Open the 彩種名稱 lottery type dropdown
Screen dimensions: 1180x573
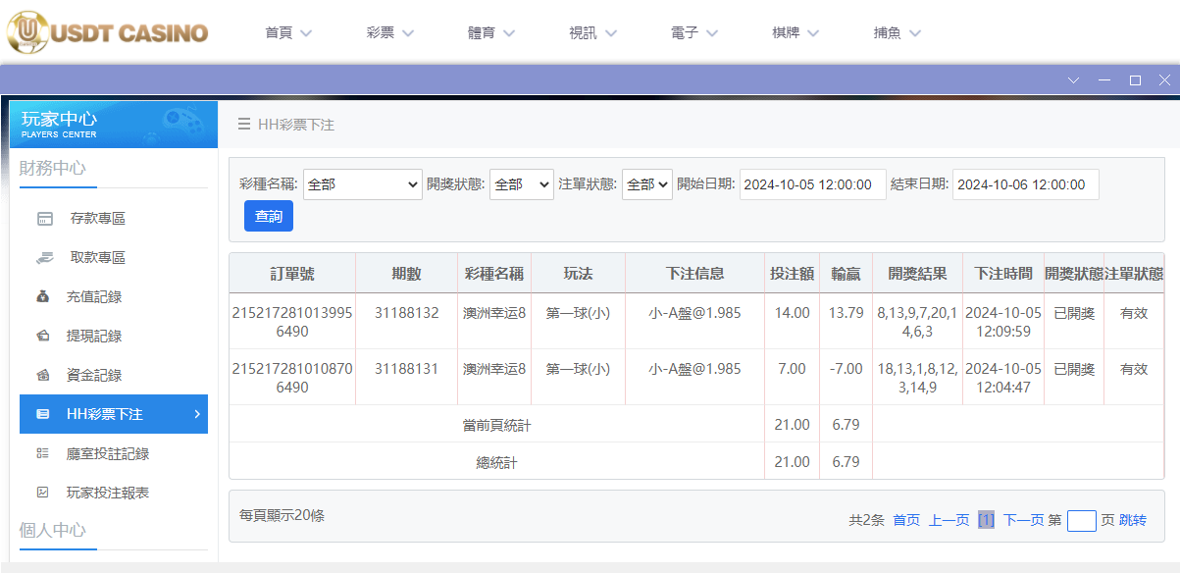(x=362, y=184)
